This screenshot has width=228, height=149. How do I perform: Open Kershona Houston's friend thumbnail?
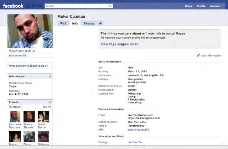tap(15, 117)
